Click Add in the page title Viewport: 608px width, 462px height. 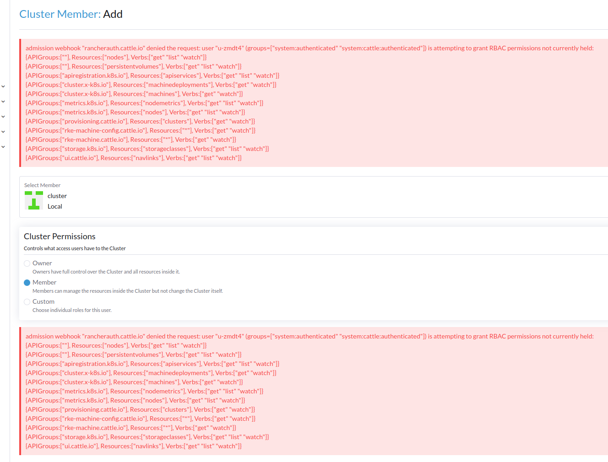coord(113,14)
